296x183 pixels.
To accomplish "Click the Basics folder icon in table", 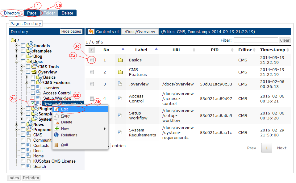I will pos(120,60).
